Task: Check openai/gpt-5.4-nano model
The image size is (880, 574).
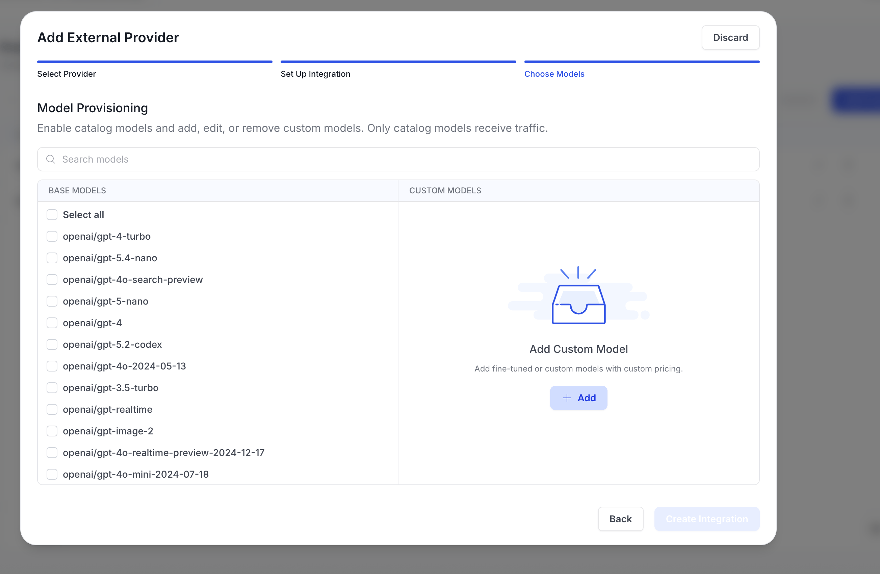Action: pos(52,258)
